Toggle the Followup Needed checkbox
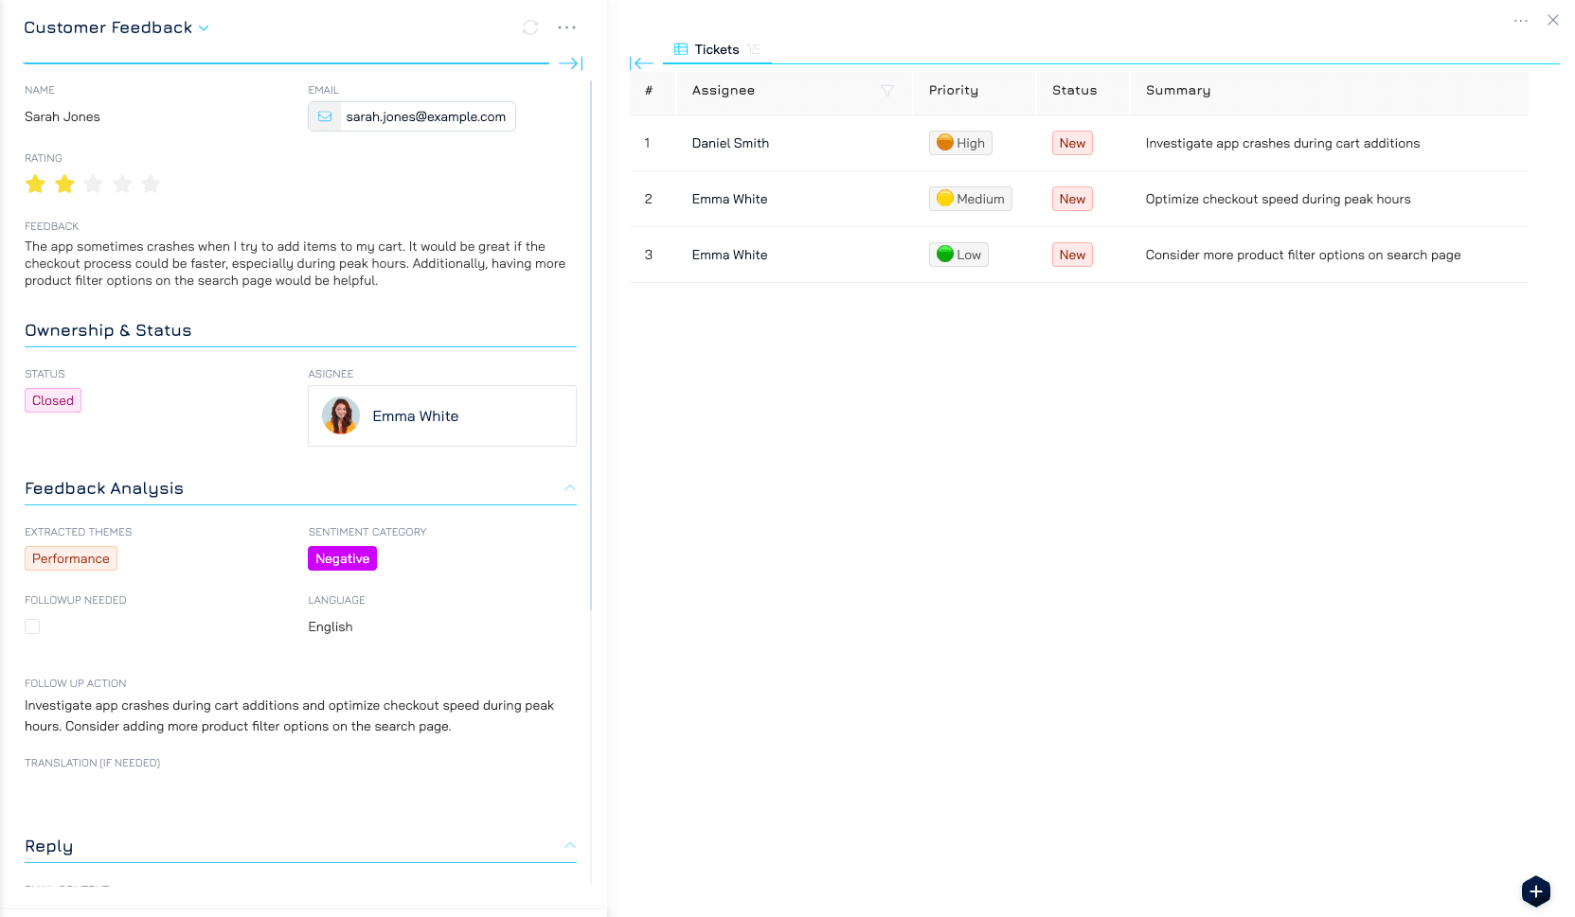1575x917 pixels. pyautogui.click(x=32, y=626)
